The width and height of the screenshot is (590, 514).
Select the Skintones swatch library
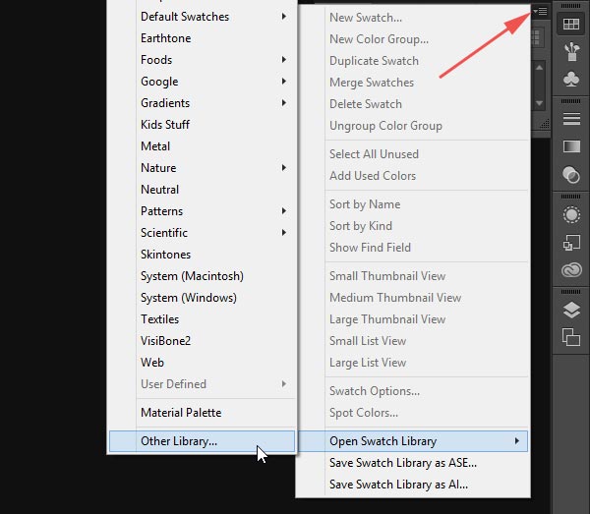[165, 255]
